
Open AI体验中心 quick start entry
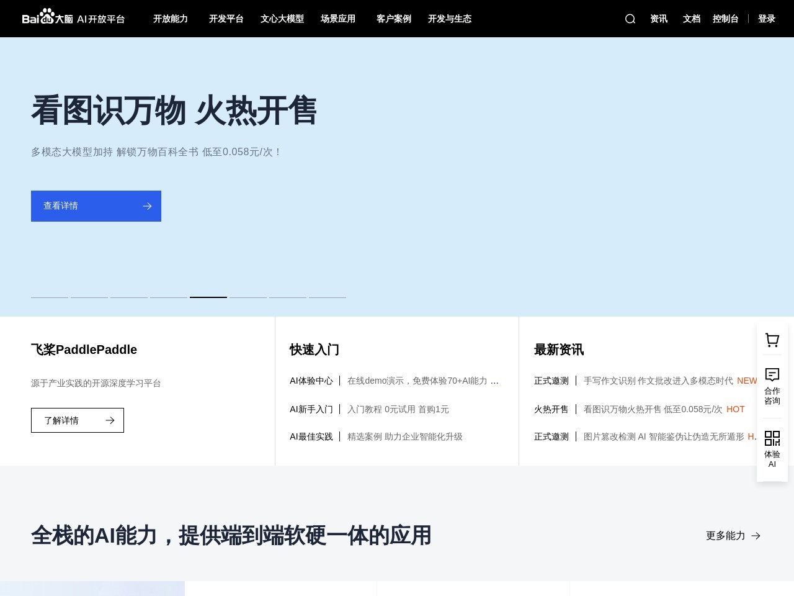coord(311,381)
